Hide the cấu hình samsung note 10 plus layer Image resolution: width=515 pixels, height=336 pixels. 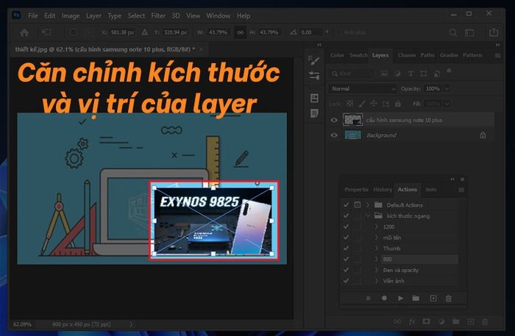[334, 120]
